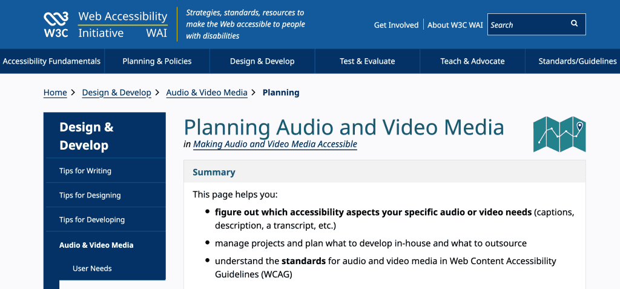Go to Audio & Video Media breadcrumb
The height and width of the screenshot is (289, 620).
207,93
